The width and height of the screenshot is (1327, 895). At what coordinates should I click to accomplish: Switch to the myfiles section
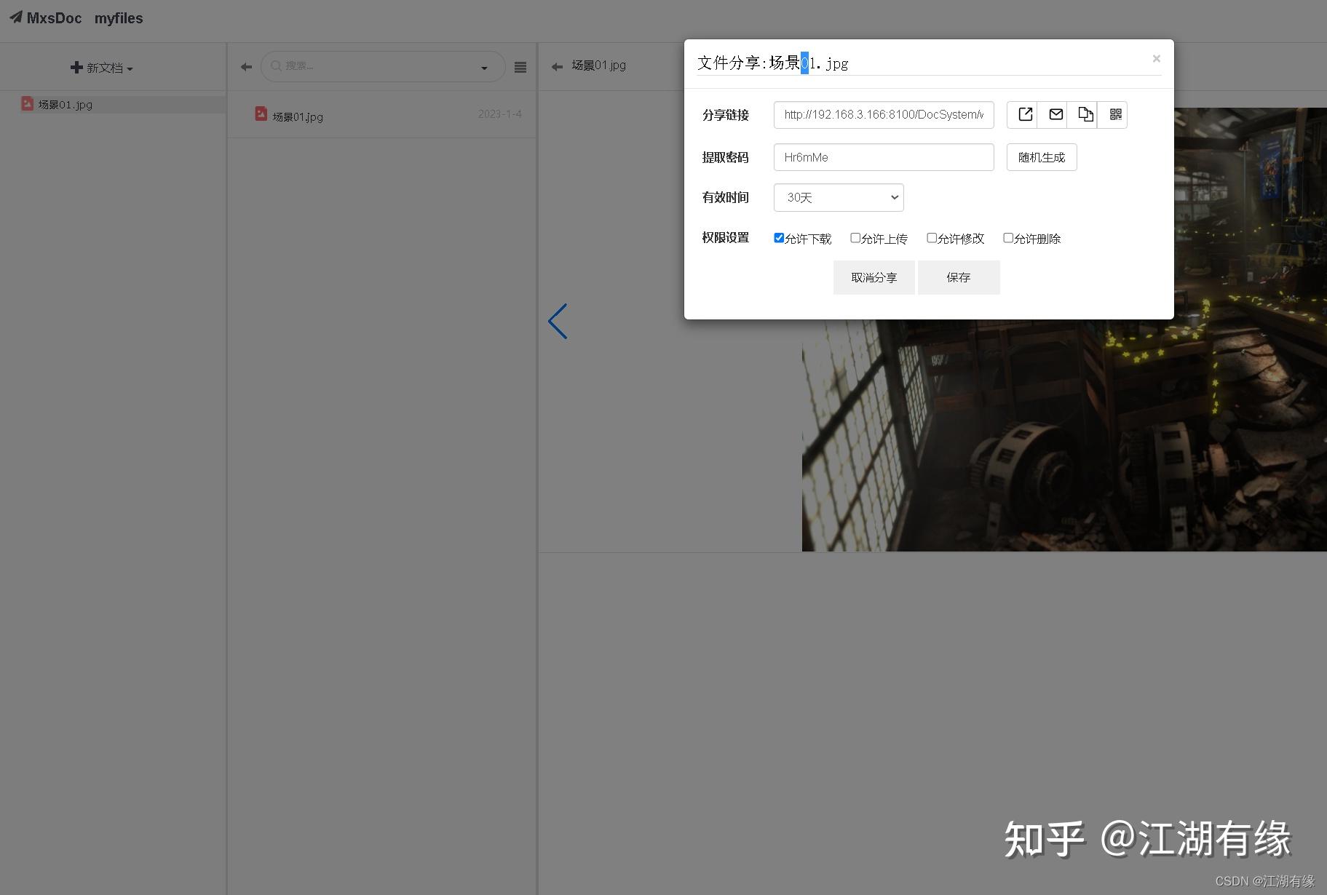click(118, 18)
